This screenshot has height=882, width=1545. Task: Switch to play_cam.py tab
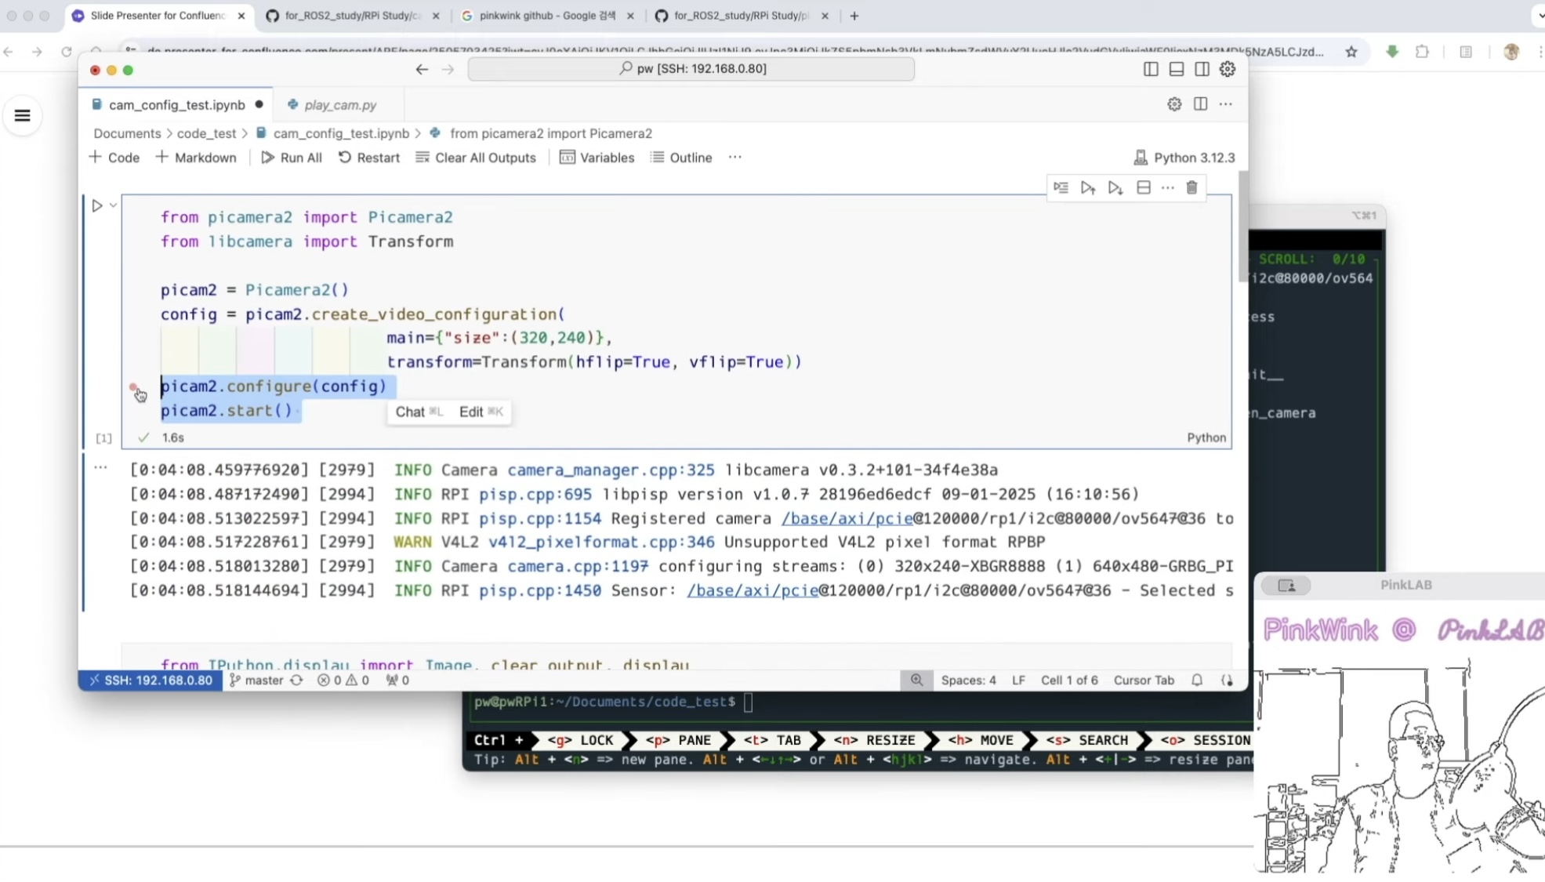[339, 104]
